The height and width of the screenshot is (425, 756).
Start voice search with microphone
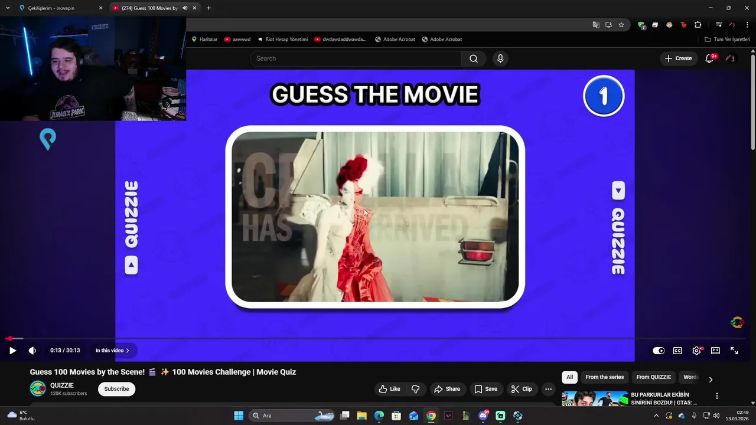(x=500, y=58)
